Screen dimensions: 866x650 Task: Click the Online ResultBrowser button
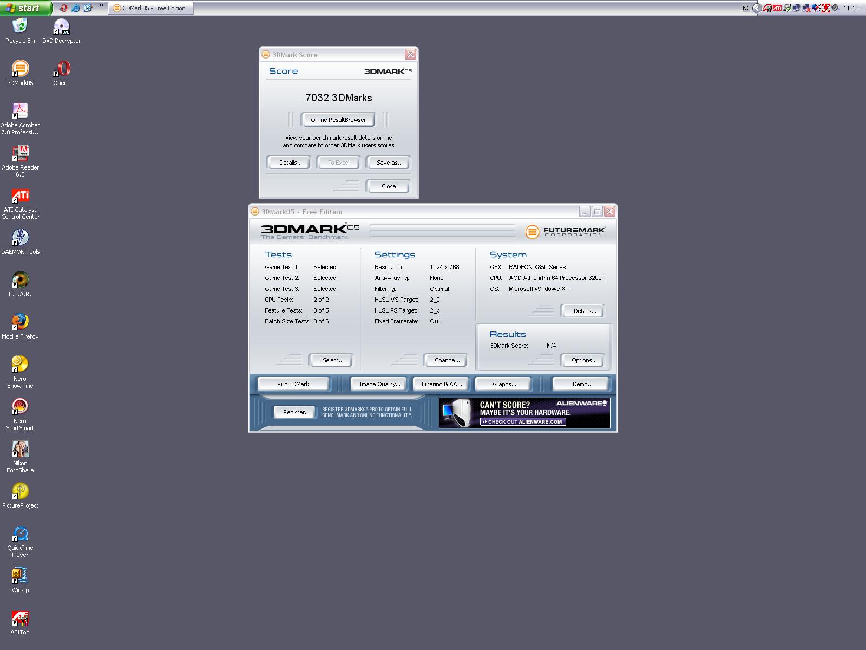338,120
